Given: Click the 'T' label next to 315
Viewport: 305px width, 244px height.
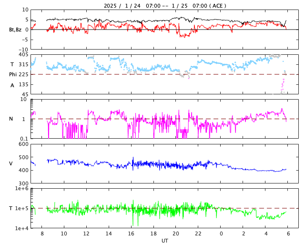Looking at the screenshot, I should coord(12,64).
